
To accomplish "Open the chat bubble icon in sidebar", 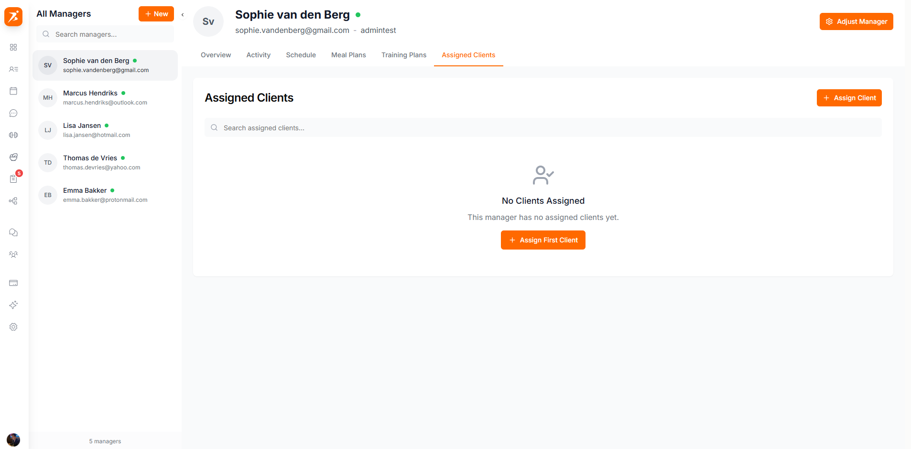I will (13, 113).
